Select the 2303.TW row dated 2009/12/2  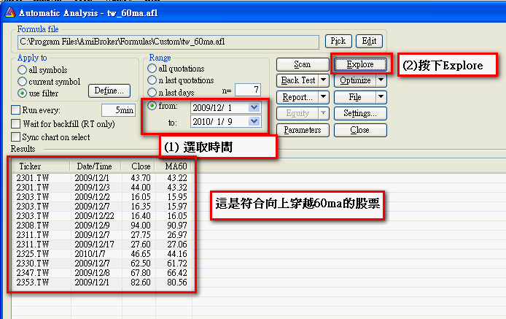coord(102,197)
